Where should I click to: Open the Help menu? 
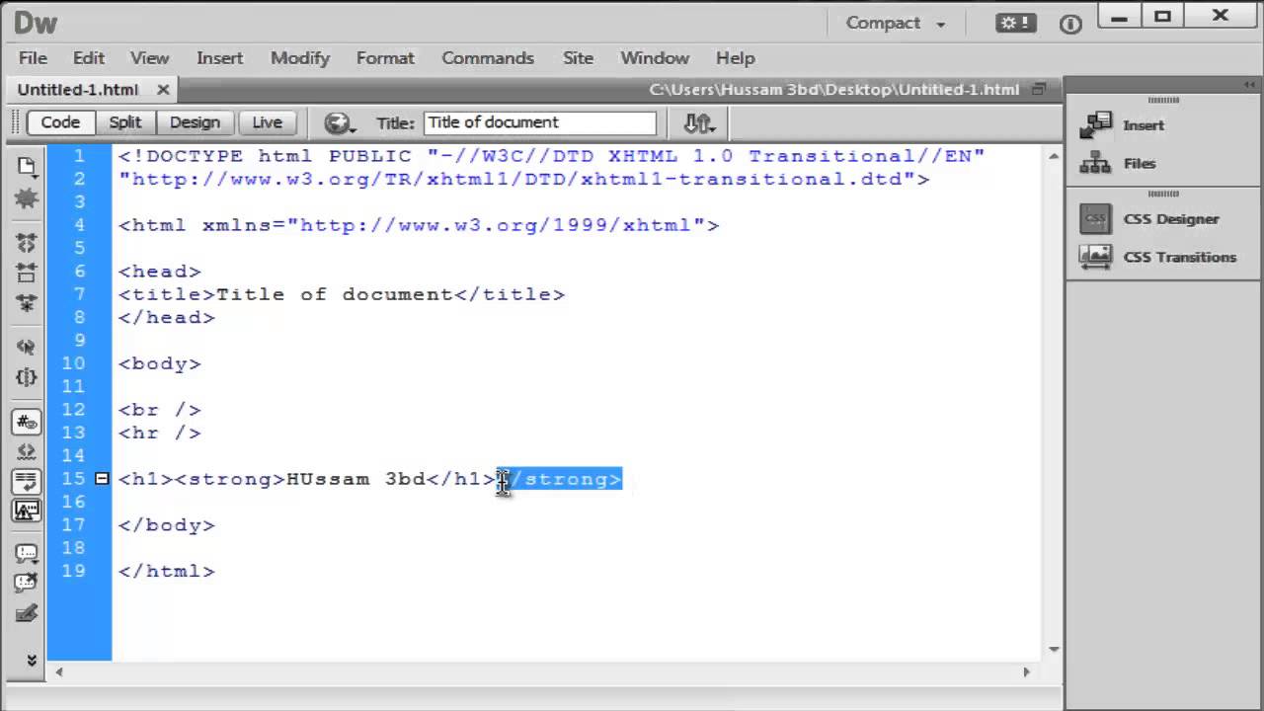click(x=736, y=58)
